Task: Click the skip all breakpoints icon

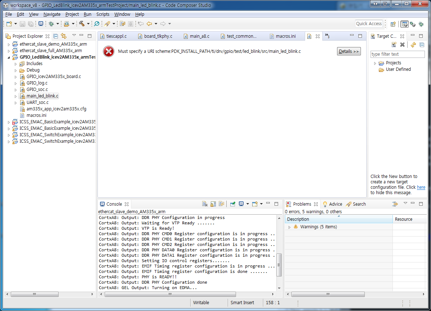Action: 97,24
